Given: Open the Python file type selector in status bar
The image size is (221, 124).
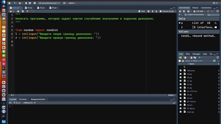Looking at the screenshot, I should 172,95.
